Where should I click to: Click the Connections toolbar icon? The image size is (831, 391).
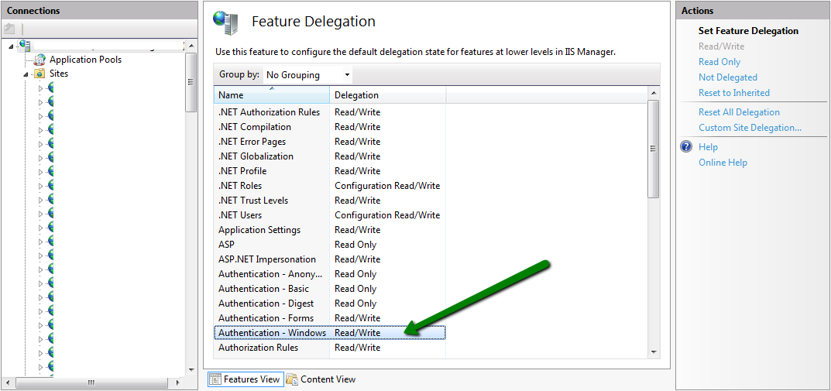pos(10,29)
